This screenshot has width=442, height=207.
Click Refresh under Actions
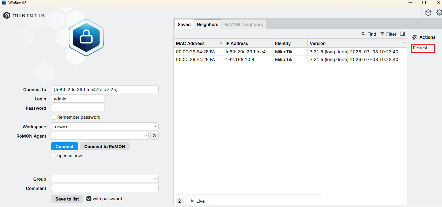pos(421,48)
